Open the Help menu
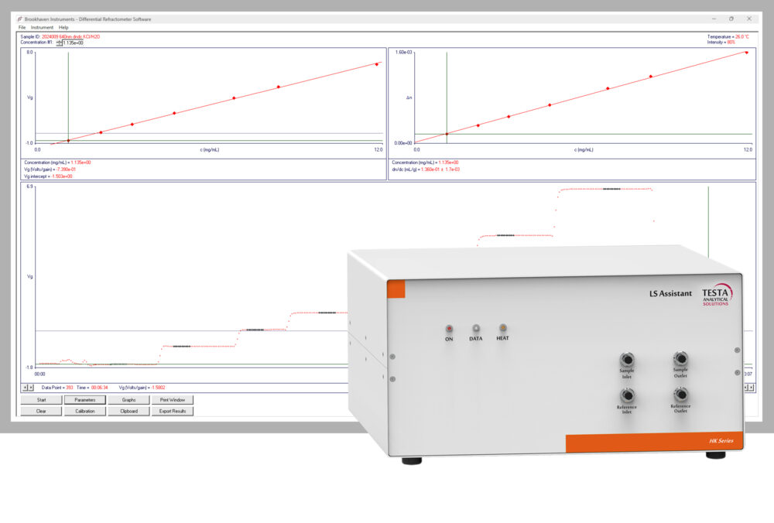This screenshot has width=774, height=523. pos(63,28)
